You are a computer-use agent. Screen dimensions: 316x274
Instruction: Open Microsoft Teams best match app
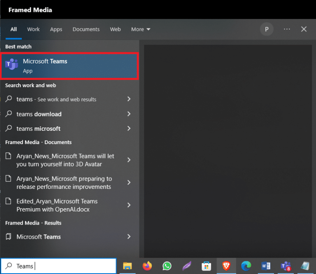coord(70,66)
